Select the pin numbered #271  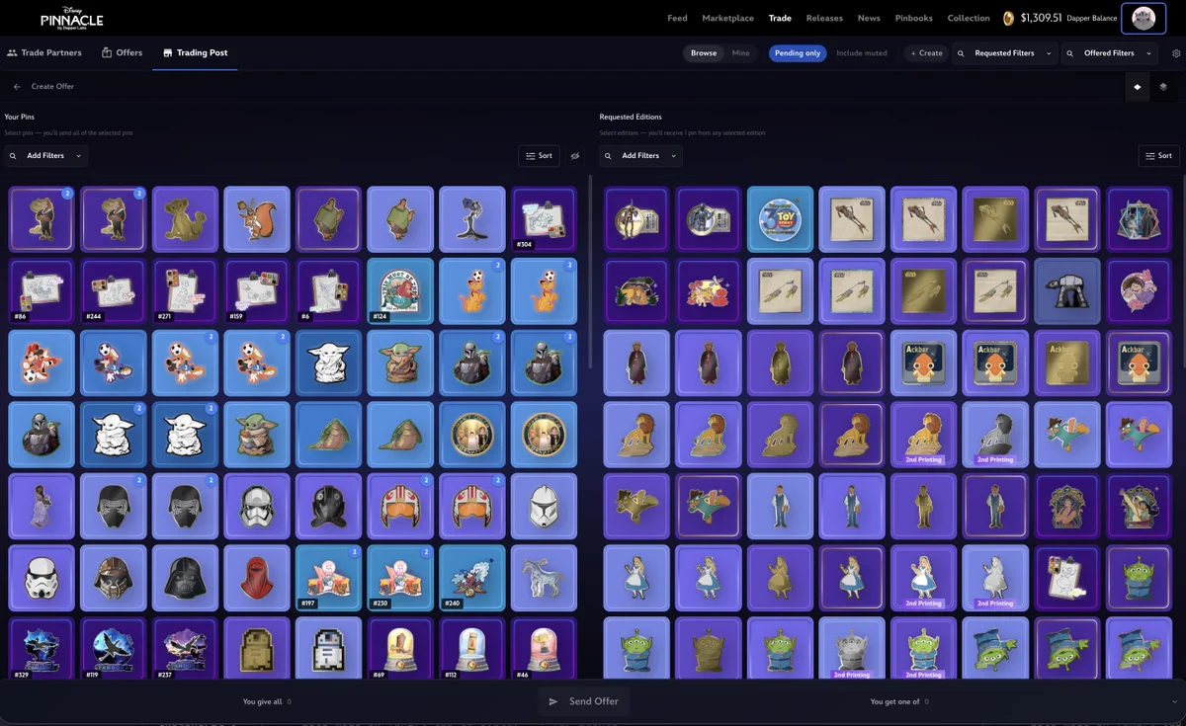(185, 291)
